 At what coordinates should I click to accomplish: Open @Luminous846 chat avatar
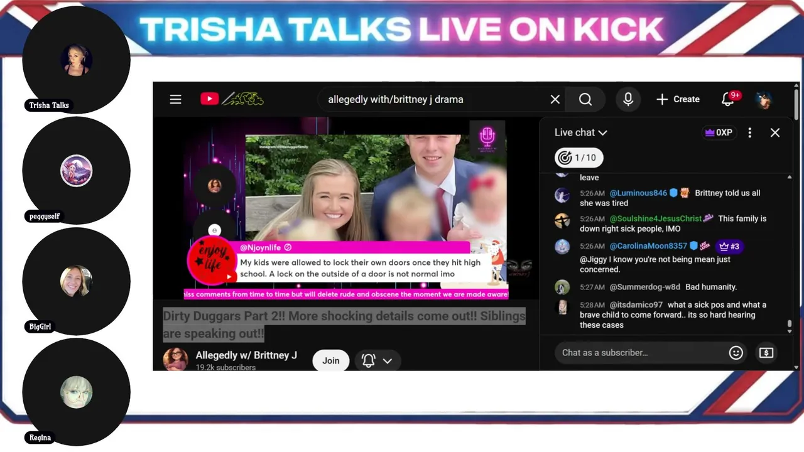click(x=562, y=195)
